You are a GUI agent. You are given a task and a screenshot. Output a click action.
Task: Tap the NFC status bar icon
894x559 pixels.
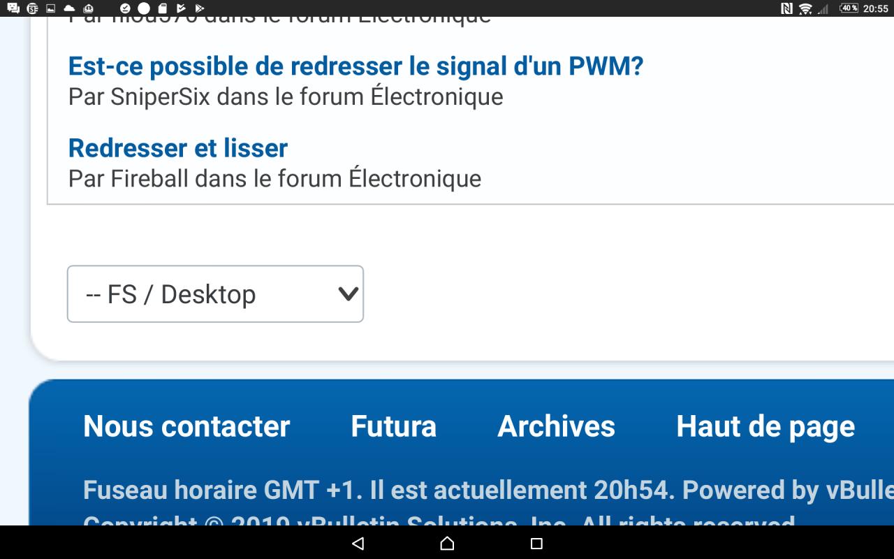point(786,8)
